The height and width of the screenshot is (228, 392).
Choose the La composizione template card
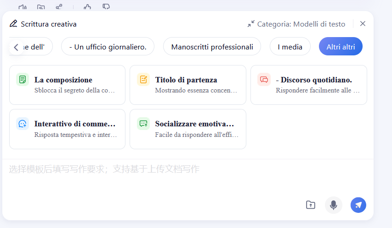pos(67,85)
